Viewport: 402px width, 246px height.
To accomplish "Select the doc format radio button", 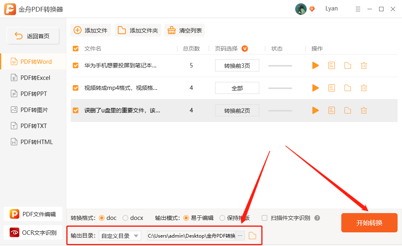I will pyautogui.click(x=102, y=218).
